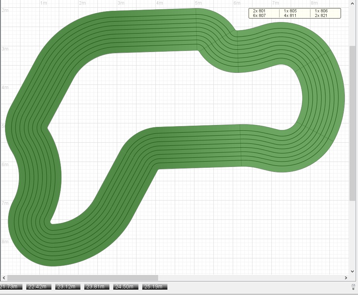Click the 1x 805 parts list entry
Viewport: 358px width, 295px height.
tap(290, 11)
